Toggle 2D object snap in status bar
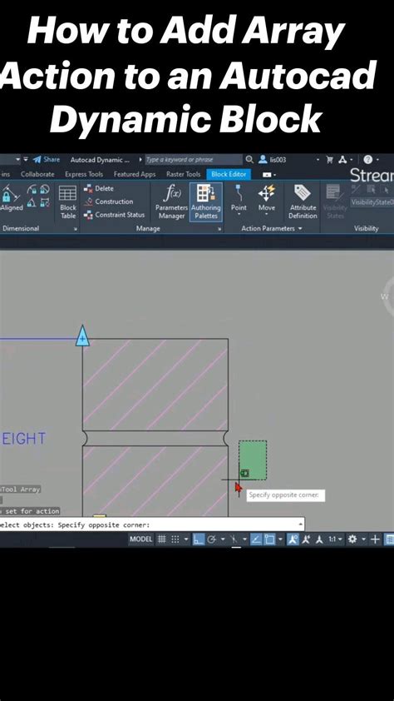 (269, 539)
